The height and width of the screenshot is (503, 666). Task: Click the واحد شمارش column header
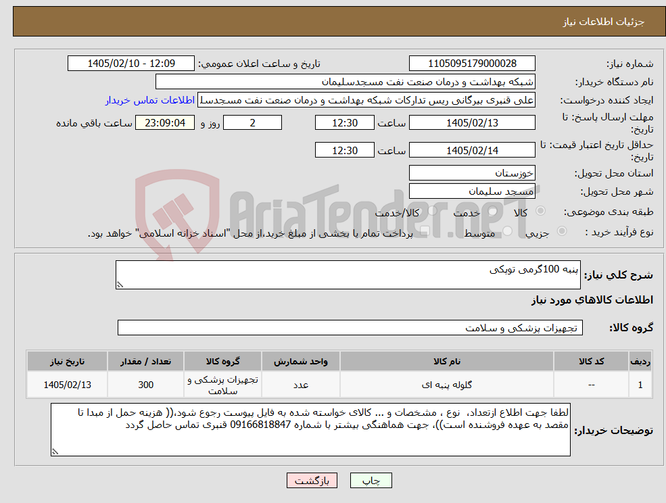(301, 362)
